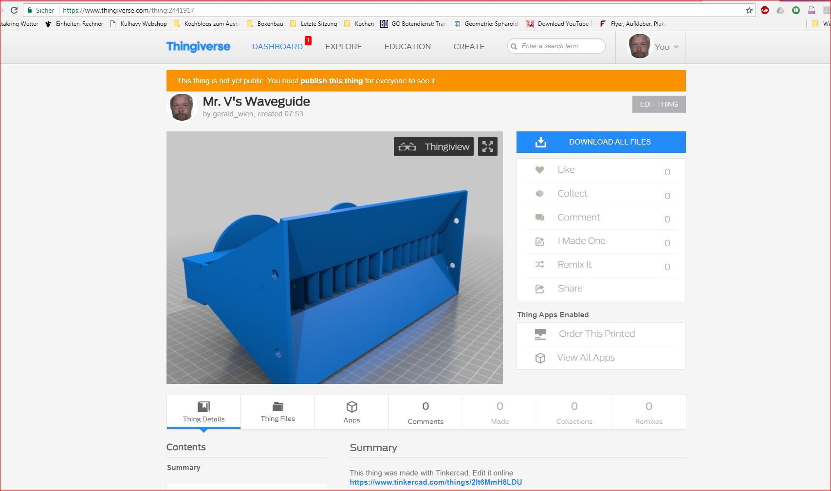Viewport: 831px width, 491px height.
Task: Open the Education menu item
Action: [407, 47]
